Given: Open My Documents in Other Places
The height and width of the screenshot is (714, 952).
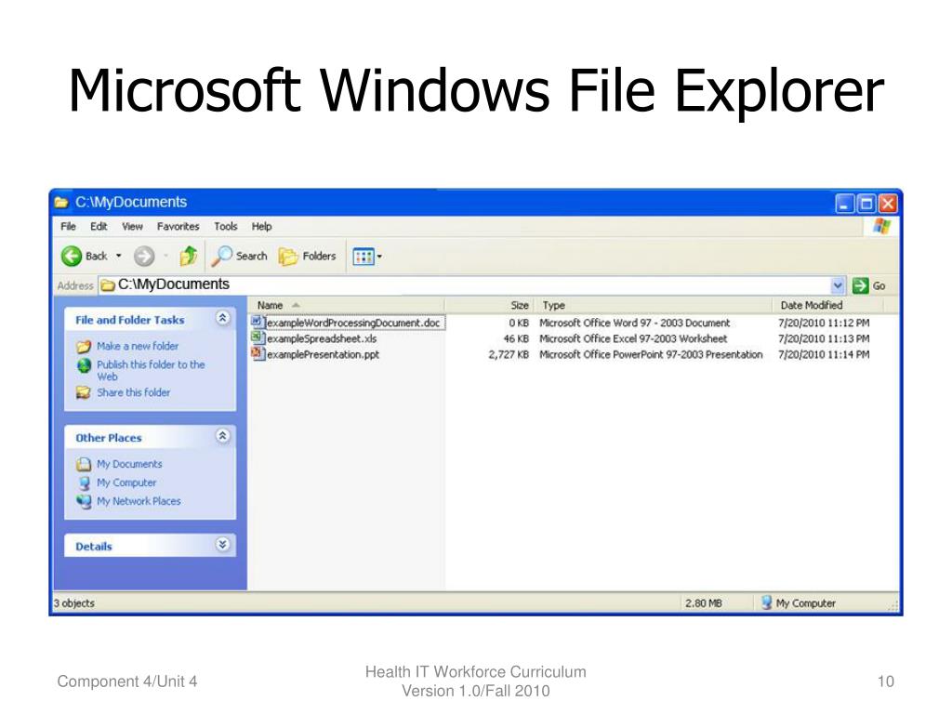Looking at the screenshot, I should [x=129, y=464].
